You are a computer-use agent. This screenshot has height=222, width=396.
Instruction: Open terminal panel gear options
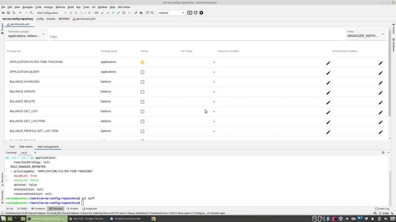click(x=383, y=152)
